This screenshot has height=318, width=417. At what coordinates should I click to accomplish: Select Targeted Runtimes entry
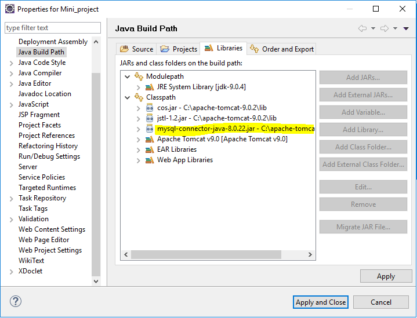[47, 188]
